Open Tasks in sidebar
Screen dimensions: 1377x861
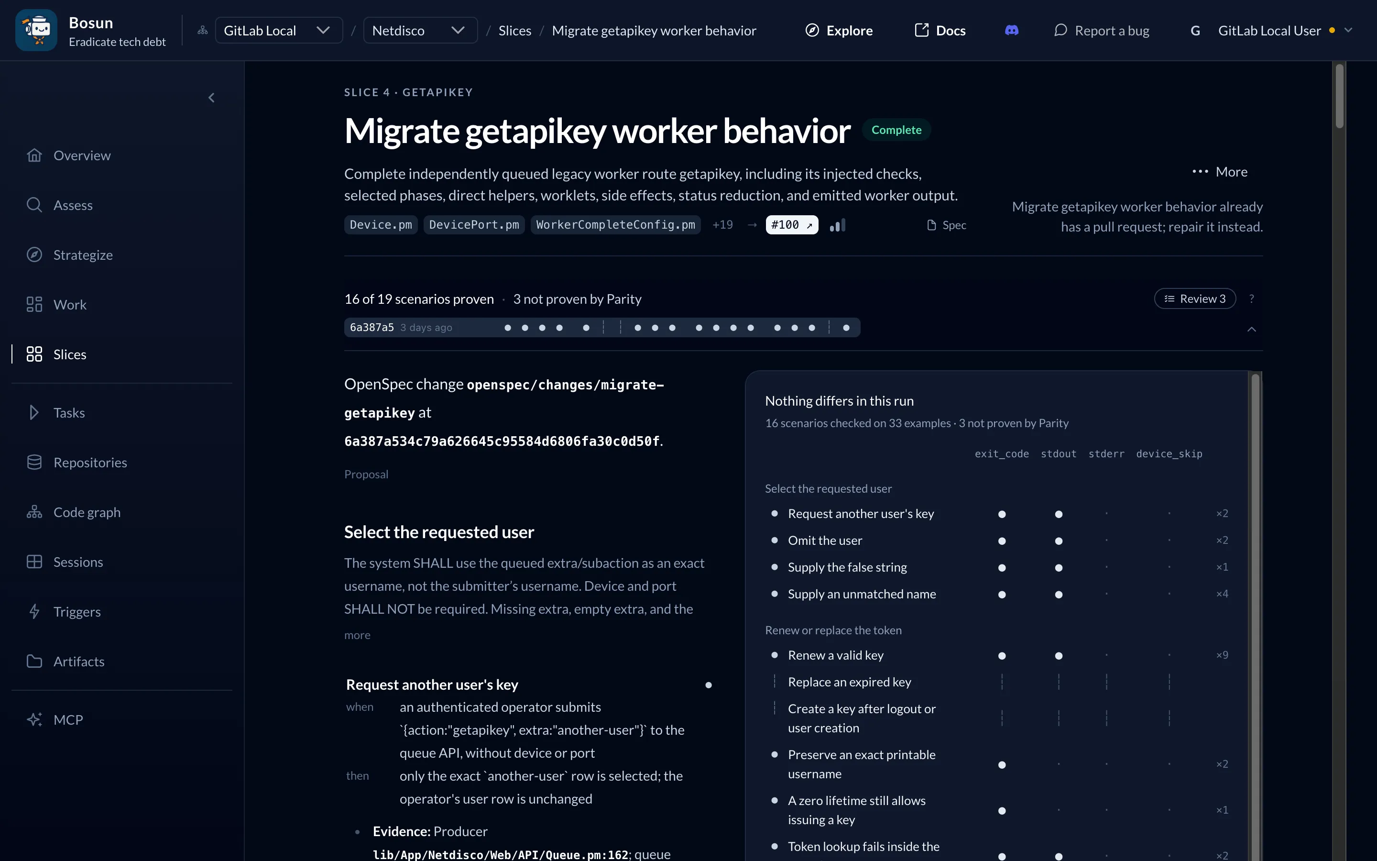click(x=56, y=412)
